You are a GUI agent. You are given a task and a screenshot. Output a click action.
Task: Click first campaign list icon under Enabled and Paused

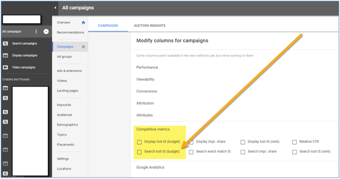[x=5, y=88]
